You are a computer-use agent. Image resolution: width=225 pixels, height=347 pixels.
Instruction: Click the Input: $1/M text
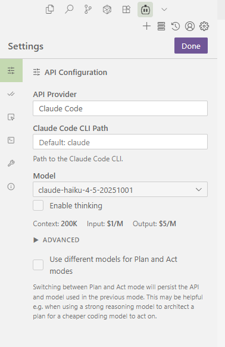(x=105, y=224)
